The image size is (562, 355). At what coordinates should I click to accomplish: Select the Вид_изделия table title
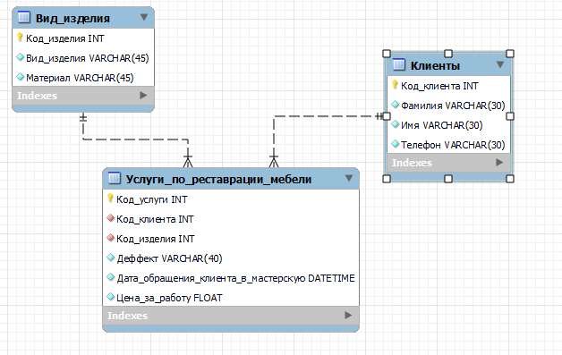coord(72,18)
